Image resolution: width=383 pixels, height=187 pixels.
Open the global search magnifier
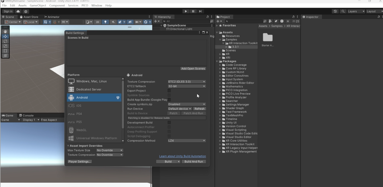[343, 11]
